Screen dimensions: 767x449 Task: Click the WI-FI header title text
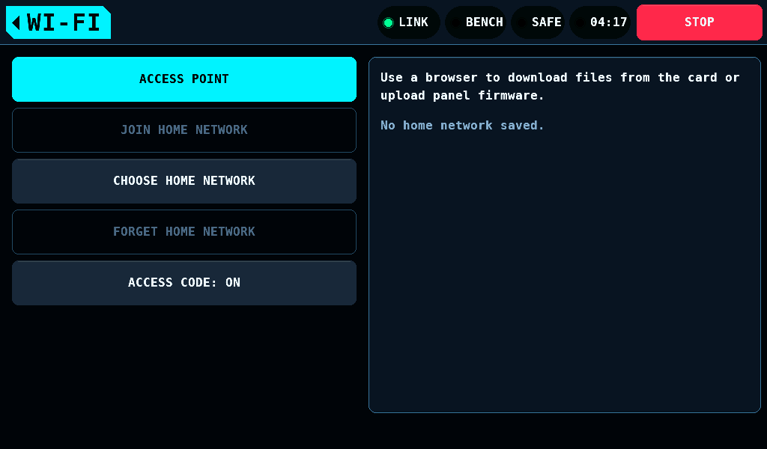64,22
